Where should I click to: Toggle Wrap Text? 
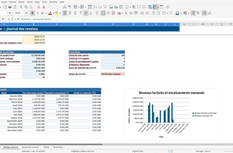(x=97, y=13)
